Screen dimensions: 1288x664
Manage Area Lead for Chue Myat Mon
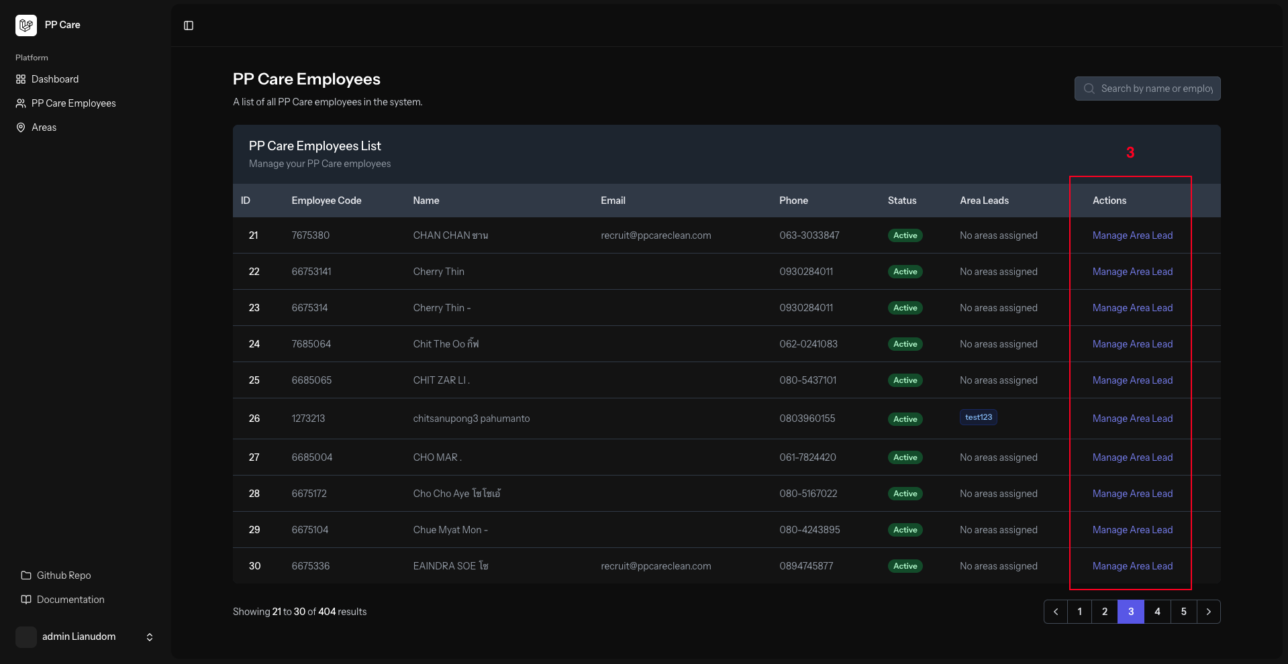pos(1132,530)
